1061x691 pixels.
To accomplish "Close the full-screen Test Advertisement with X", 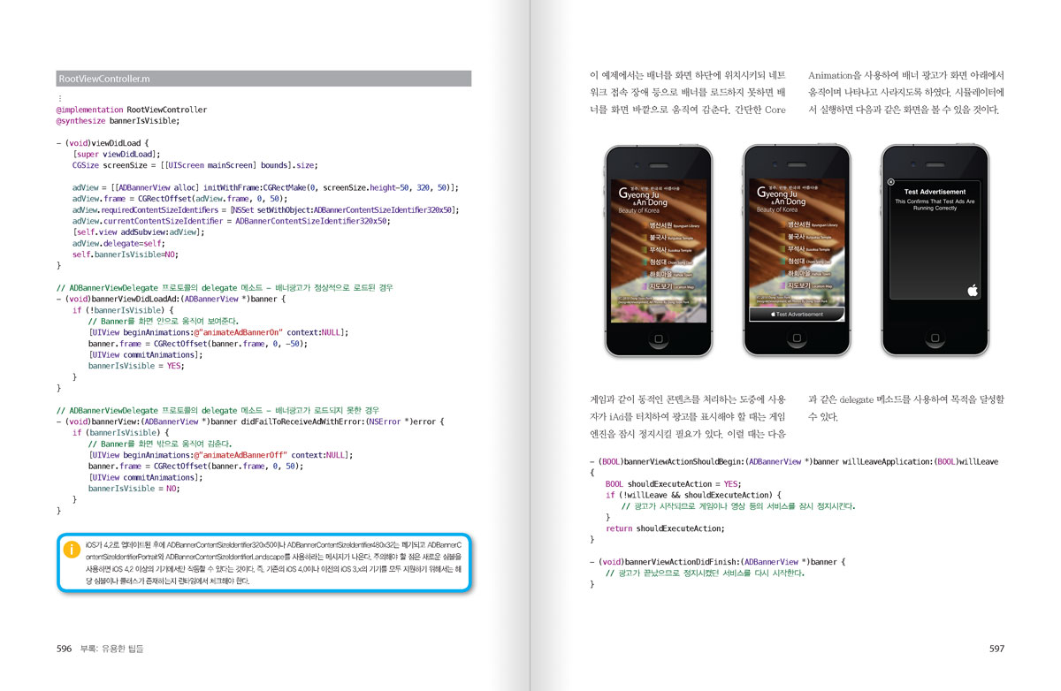I will point(889,182).
